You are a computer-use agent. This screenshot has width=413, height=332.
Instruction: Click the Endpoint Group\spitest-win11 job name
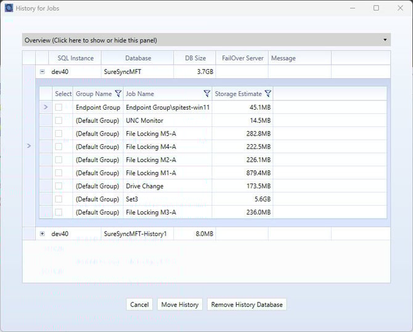[168, 107]
